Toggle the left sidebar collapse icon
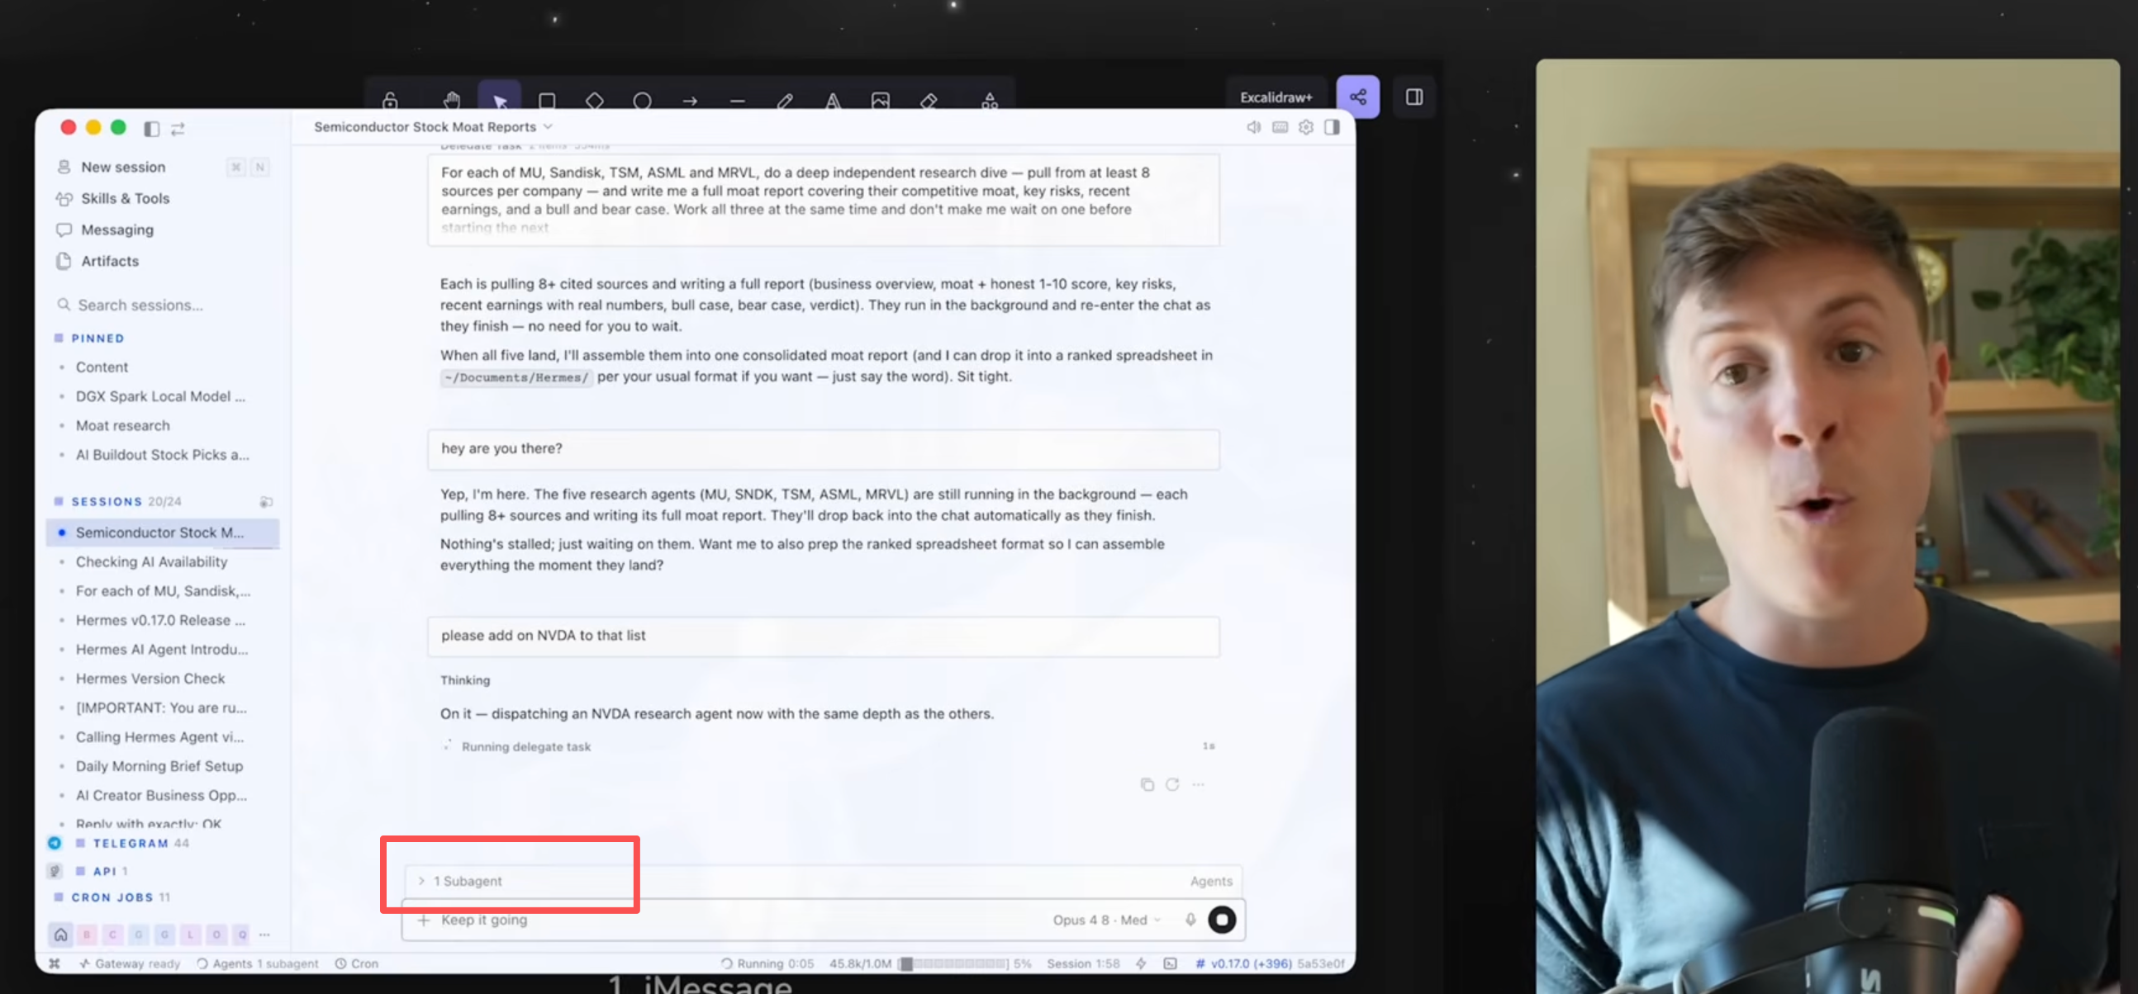The height and width of the screenshot is (994, 2138). tap(151, 129)
